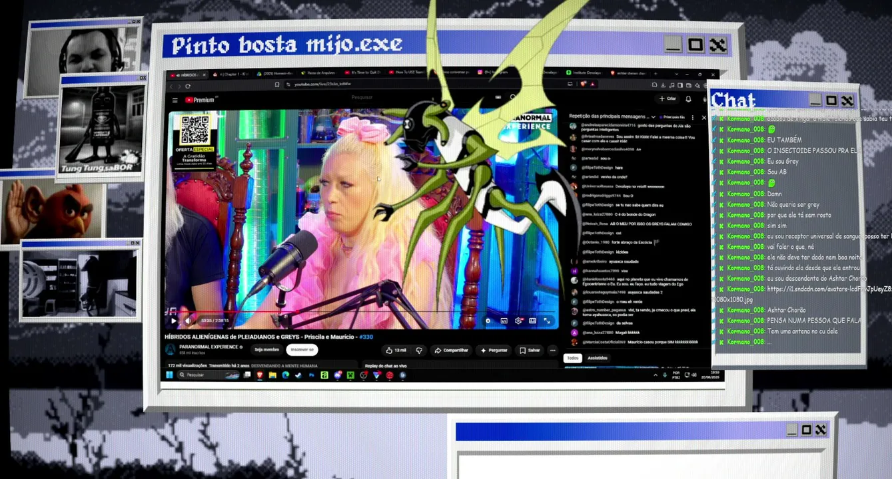Open YouTube player settings gear
This screenshot has width=892, height=479.
pyautogui.click(x=519, y=321)
